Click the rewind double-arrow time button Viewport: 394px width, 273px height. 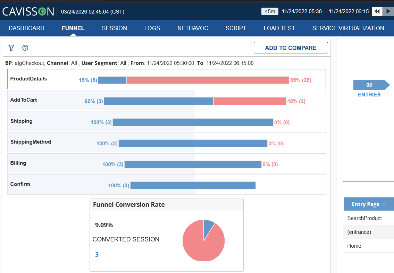coord(377,11)
